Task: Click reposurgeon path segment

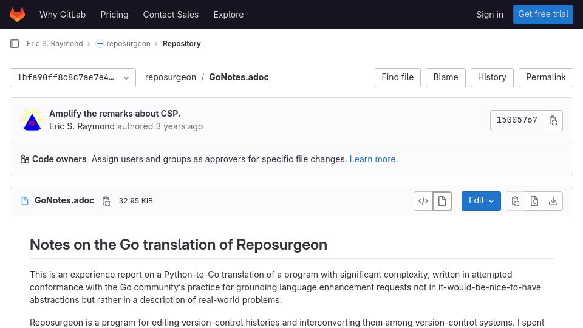Action: 171,77
